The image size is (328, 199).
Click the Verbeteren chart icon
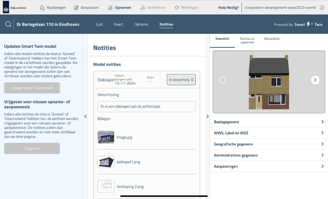pos(143,8)
